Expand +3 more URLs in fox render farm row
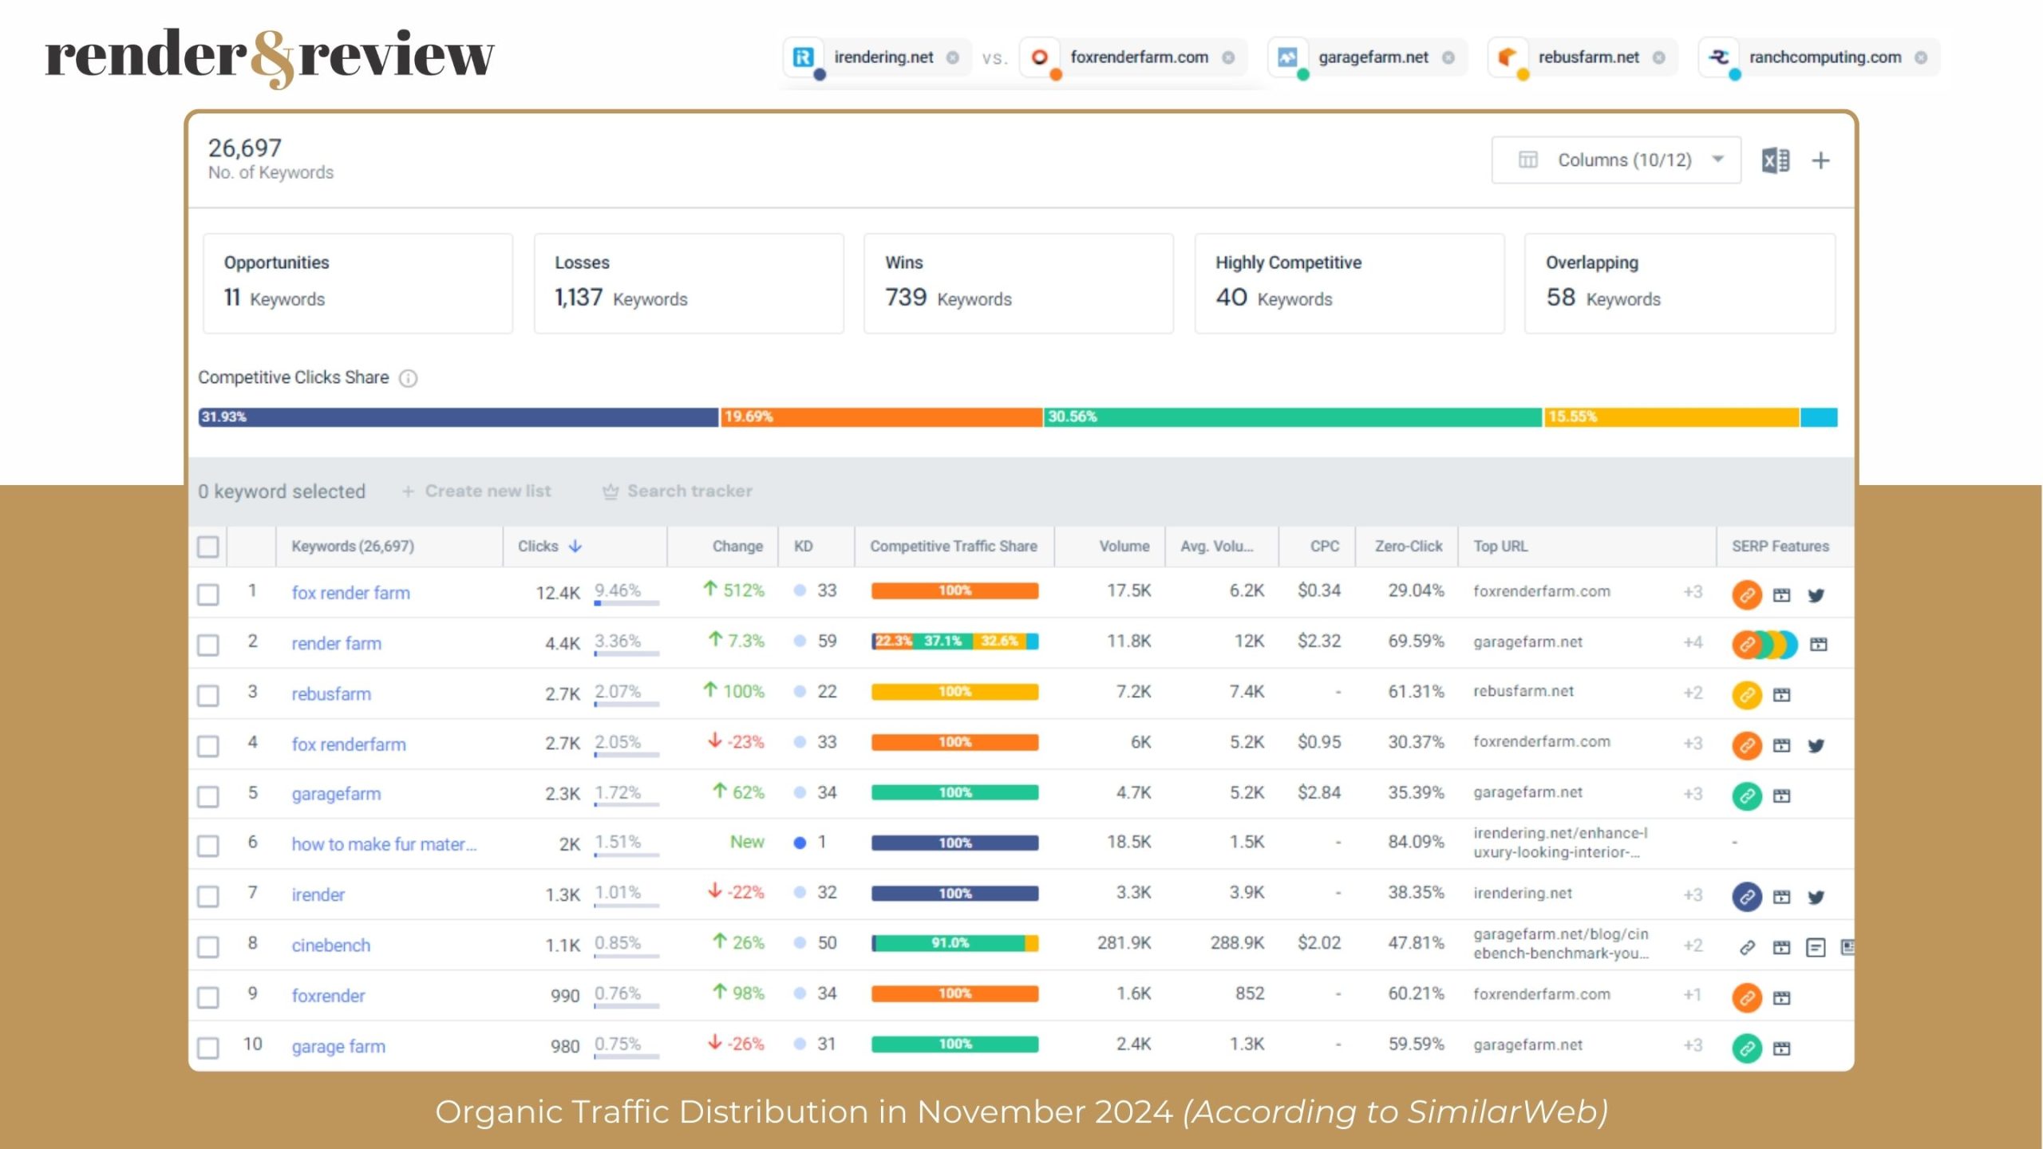 point(1693,592)
